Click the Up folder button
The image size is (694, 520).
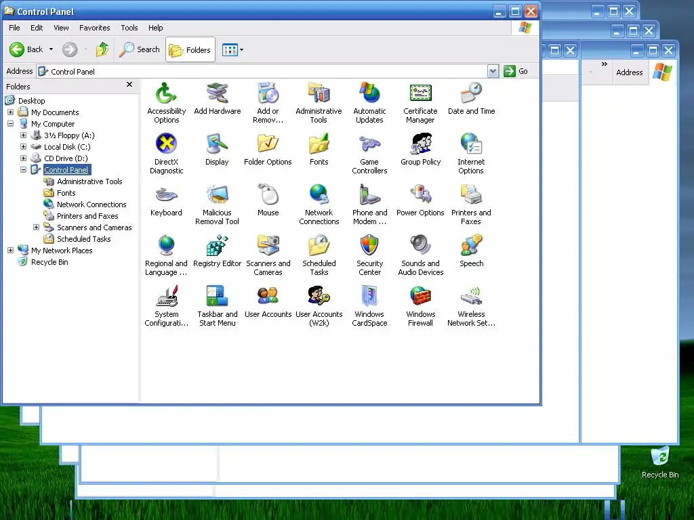102,49
